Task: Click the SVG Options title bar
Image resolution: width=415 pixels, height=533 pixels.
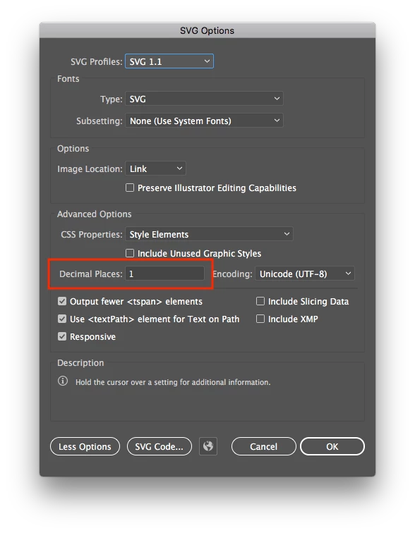Action: [207, 30]
